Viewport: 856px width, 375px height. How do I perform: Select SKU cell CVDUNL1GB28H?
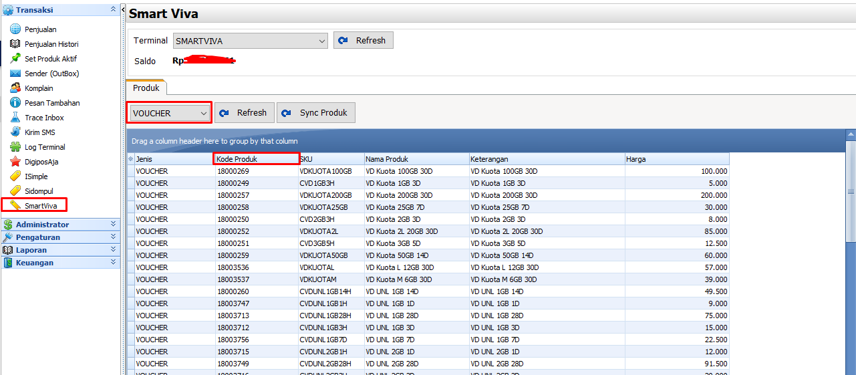click(331, 316)
